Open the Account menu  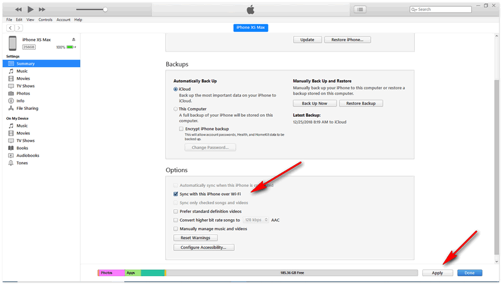(x=63, y=20)
